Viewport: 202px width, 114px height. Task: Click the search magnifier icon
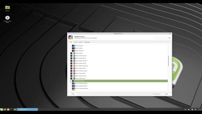tap(169, 38)
